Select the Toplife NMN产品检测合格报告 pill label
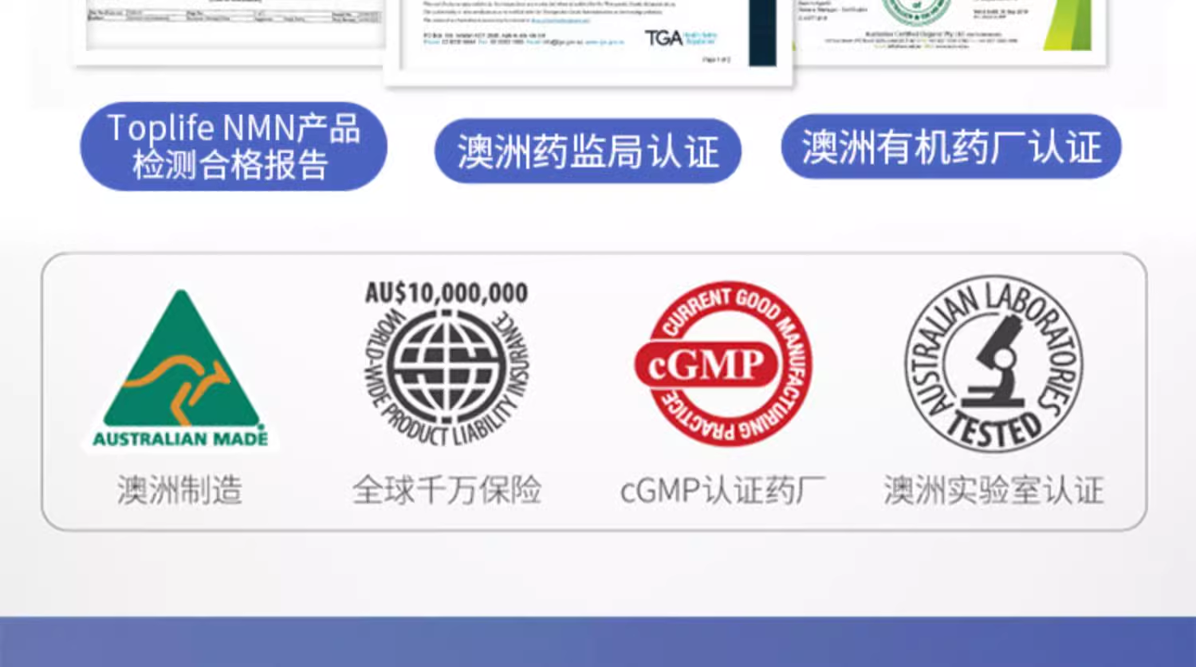This screenshot has height=667, width=1196. point(234,146)
